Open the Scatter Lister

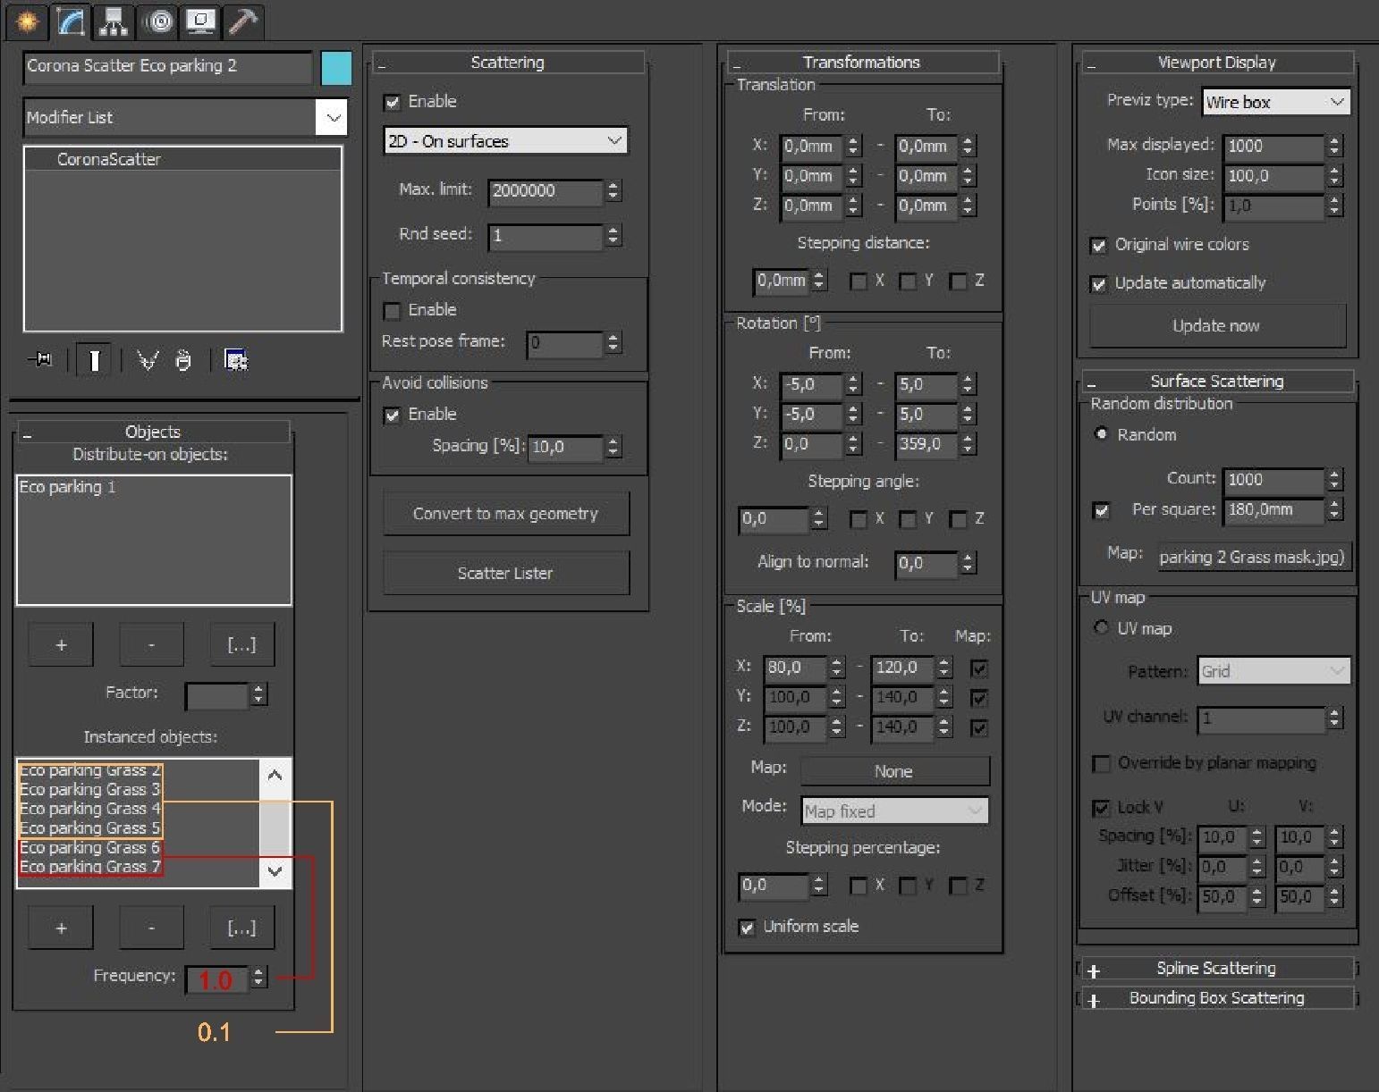506,574
